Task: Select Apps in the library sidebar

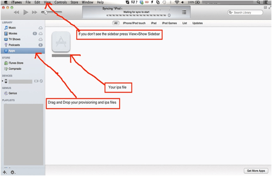Action: pos(23,51)
